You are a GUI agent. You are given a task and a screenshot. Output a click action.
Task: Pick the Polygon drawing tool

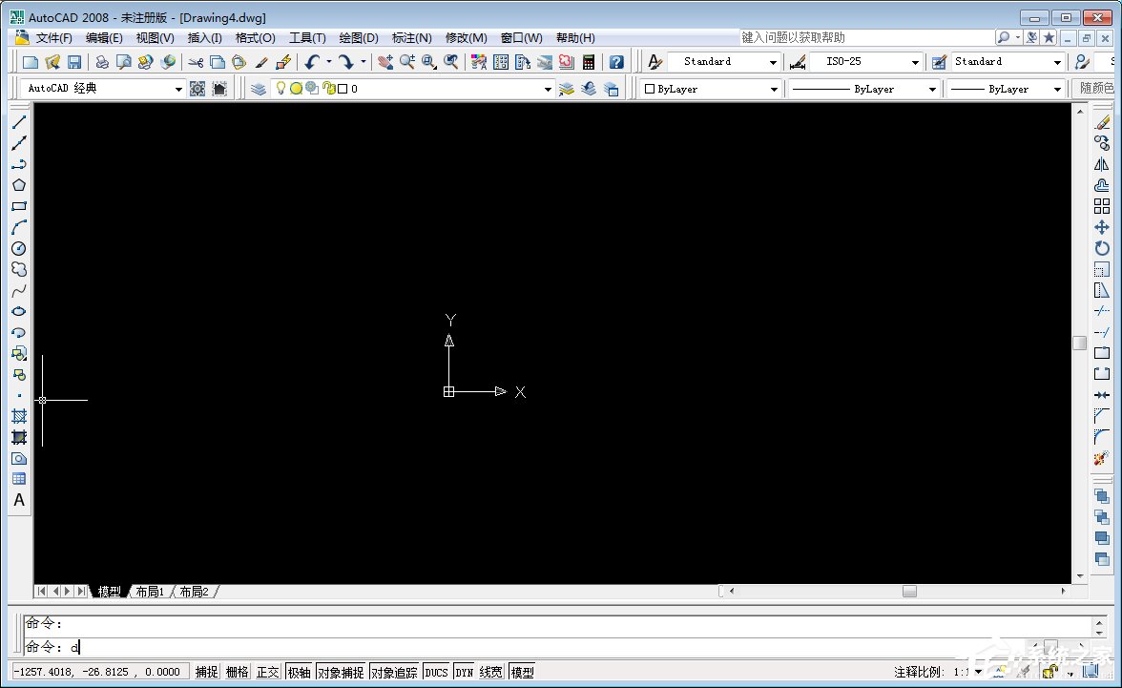coord(19,185)
